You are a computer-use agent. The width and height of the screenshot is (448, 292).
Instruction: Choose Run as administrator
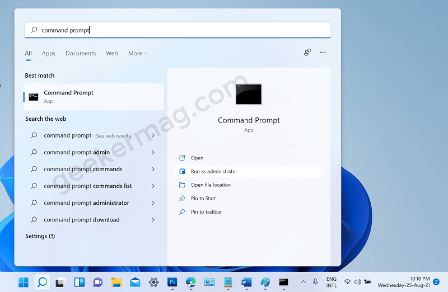click(x=249, y=171)
